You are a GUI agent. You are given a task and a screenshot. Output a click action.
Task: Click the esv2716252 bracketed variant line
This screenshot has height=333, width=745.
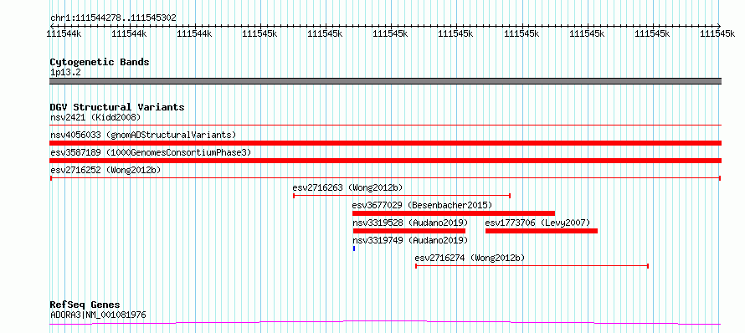click(385, 178)
